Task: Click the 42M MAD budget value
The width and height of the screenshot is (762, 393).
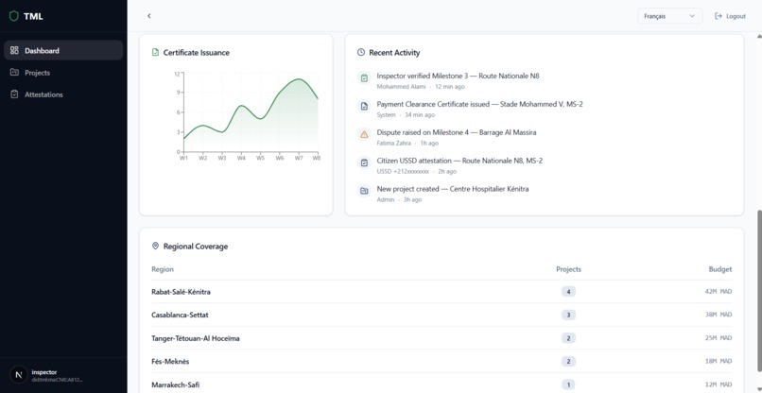Action: (x=719, y=292)
